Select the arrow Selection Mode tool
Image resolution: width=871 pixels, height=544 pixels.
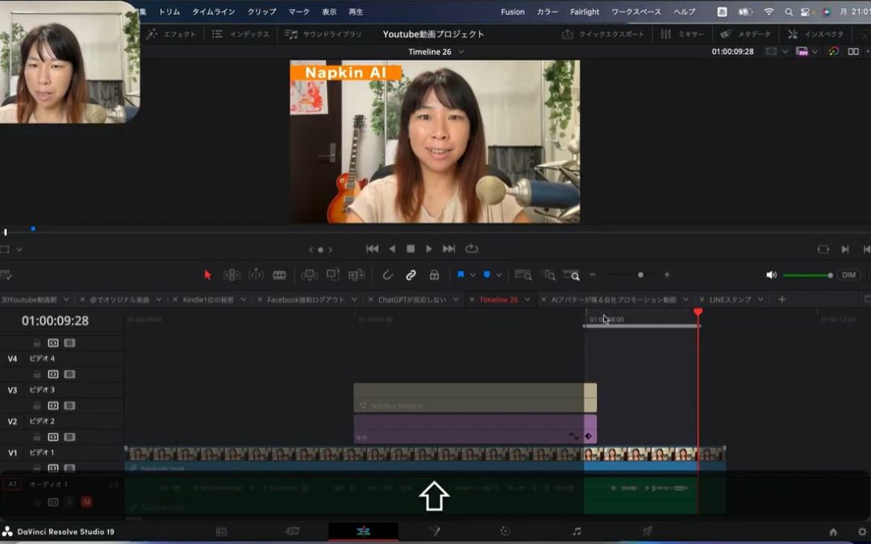pyautogui.click(x=207, y=275)
